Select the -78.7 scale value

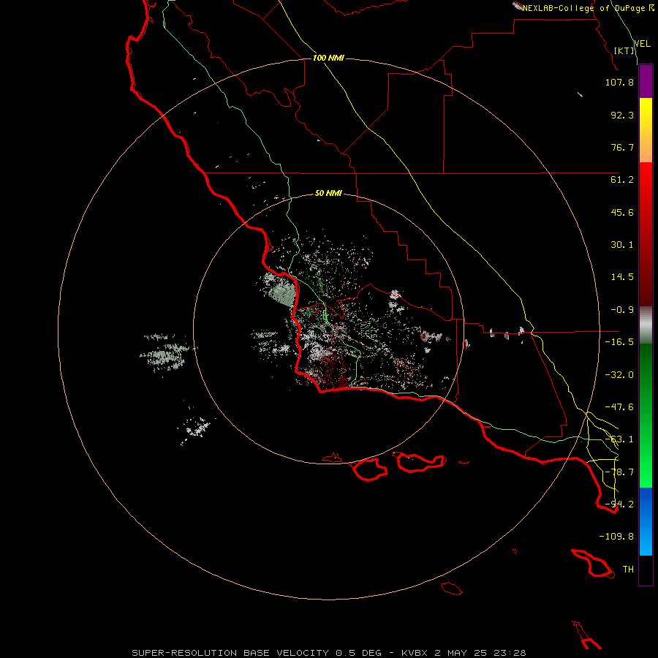(619, 472)
